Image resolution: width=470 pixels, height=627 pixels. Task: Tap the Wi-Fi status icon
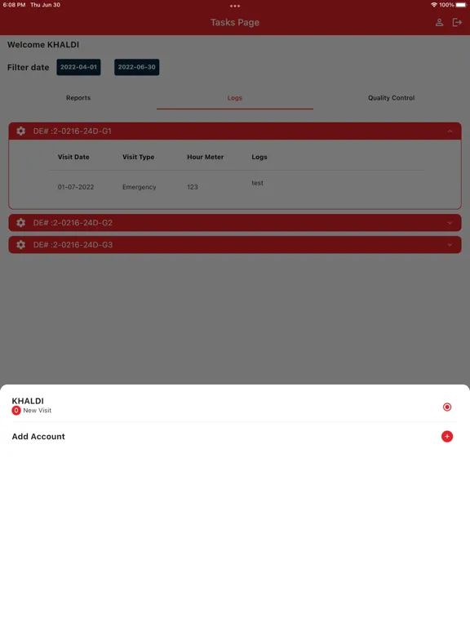coord(433,5)
